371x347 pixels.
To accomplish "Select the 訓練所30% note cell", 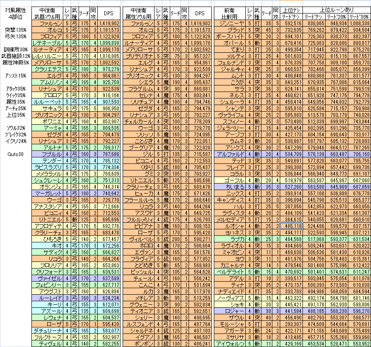I will pyautogui.click(x=16, y=50).
